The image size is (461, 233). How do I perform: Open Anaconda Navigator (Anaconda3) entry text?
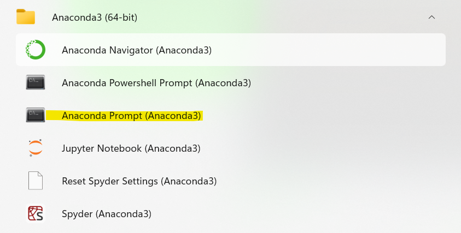tap(137, 50)
